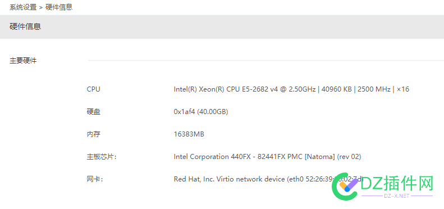Select the 0x1af4 (40.00GB) disk value
The width and height of the screenshot is (444, 209).
[201, 112]
